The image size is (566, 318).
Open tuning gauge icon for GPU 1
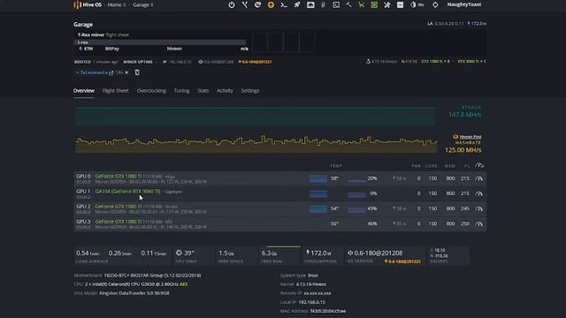(x=479, y=193)
